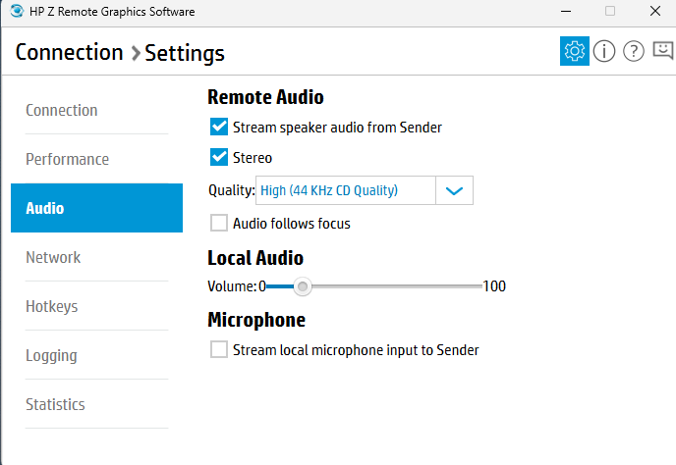Open the feedback smiley icon
This screenshot has width=676, height=465.
(663, 50)
